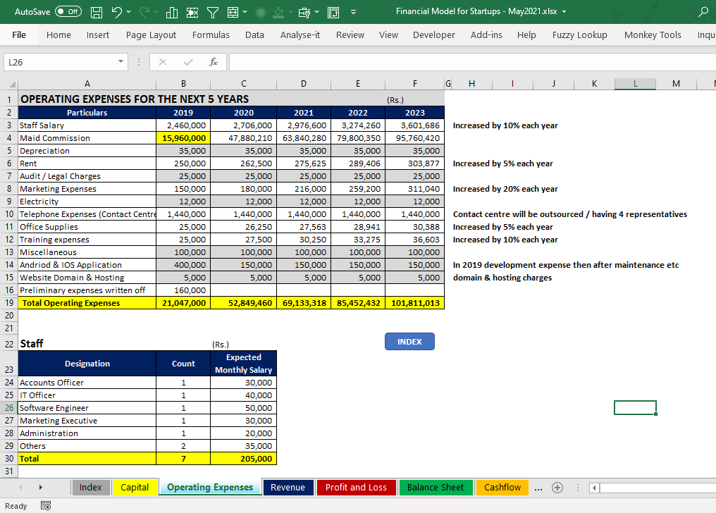Select column A header
Screen dimensions: 716x513
pyautogui.click(x=87, y=84)
